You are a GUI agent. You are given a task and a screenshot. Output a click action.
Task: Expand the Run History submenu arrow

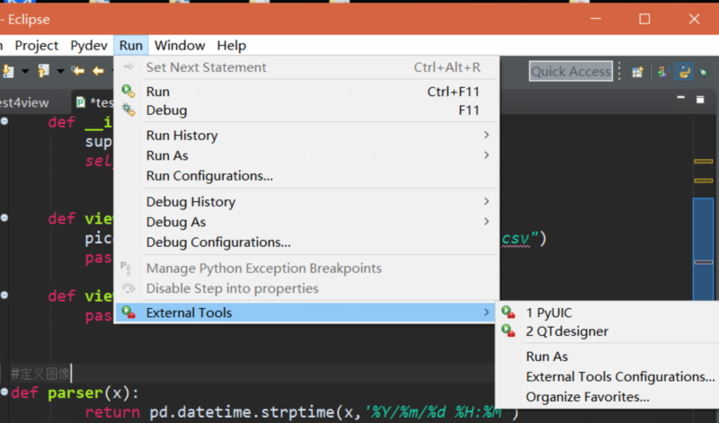[x=486, y=135]
